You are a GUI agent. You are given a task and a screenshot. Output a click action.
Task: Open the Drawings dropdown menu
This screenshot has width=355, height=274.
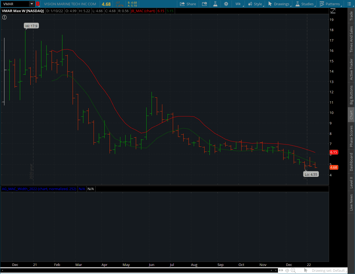click(x=279, y=4)
